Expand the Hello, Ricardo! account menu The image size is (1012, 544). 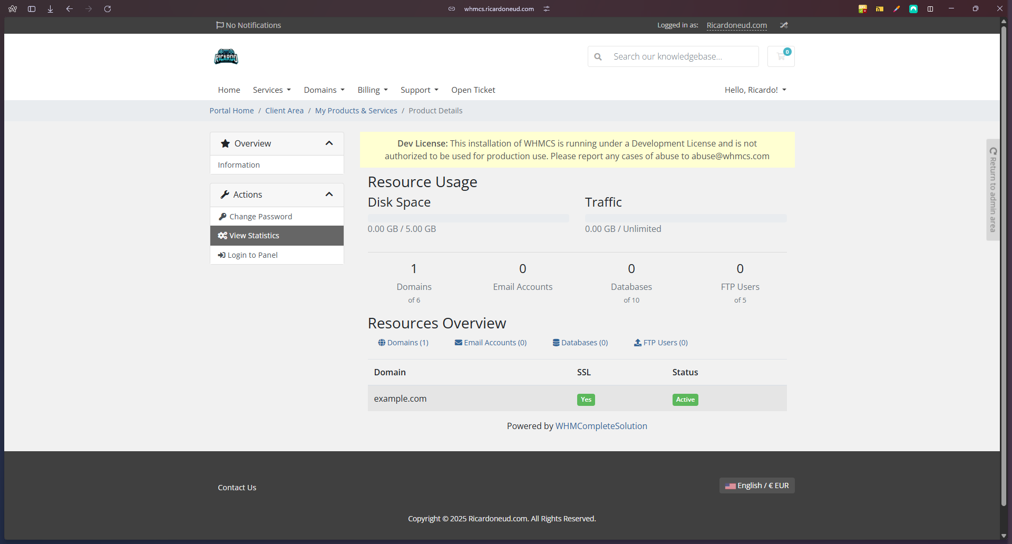click(x=755, y=90)
